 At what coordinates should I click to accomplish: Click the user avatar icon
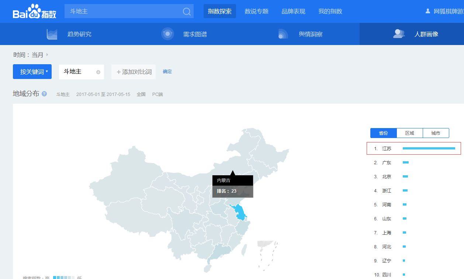pyautogui.click(x=428, y=11)
